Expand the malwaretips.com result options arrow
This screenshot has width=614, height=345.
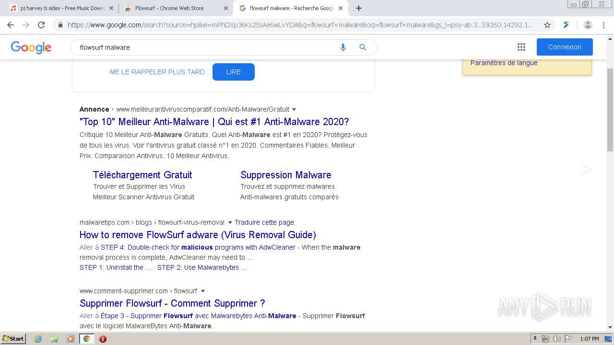(x=230, y=222)
